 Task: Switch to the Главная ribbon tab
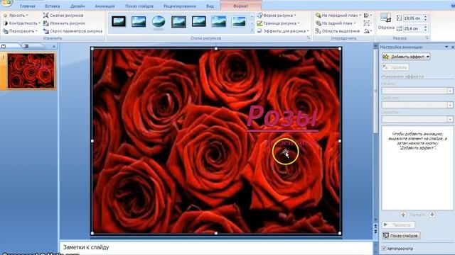(x=28, y=6)
